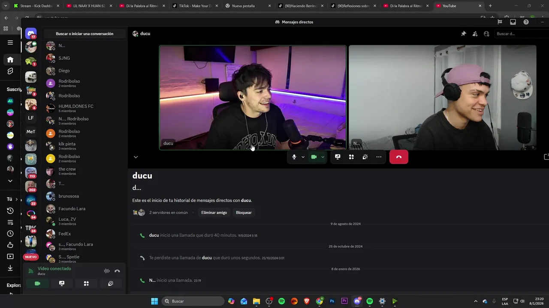The image size is (549, 308).
Task: Click Eliminar amigo button
Action: click(214, 213)
